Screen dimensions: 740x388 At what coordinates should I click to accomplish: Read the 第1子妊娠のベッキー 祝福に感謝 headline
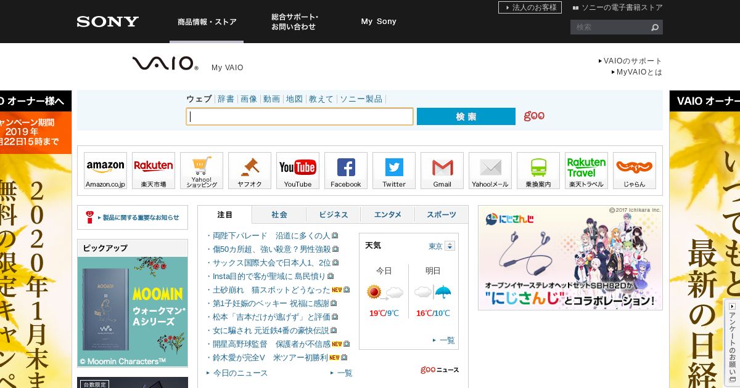click(271, 303)
